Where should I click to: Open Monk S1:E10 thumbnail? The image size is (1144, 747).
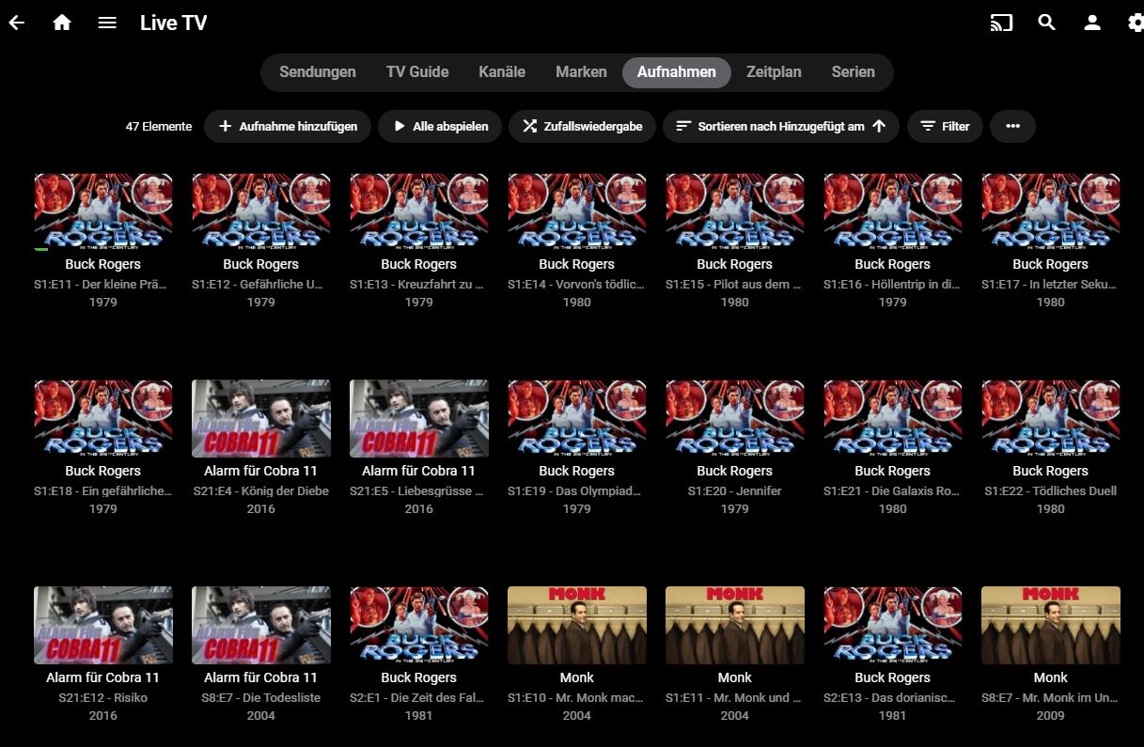pos(577,626)
